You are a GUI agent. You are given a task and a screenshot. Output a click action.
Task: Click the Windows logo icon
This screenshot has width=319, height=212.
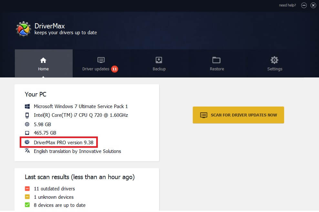[27, 106]
